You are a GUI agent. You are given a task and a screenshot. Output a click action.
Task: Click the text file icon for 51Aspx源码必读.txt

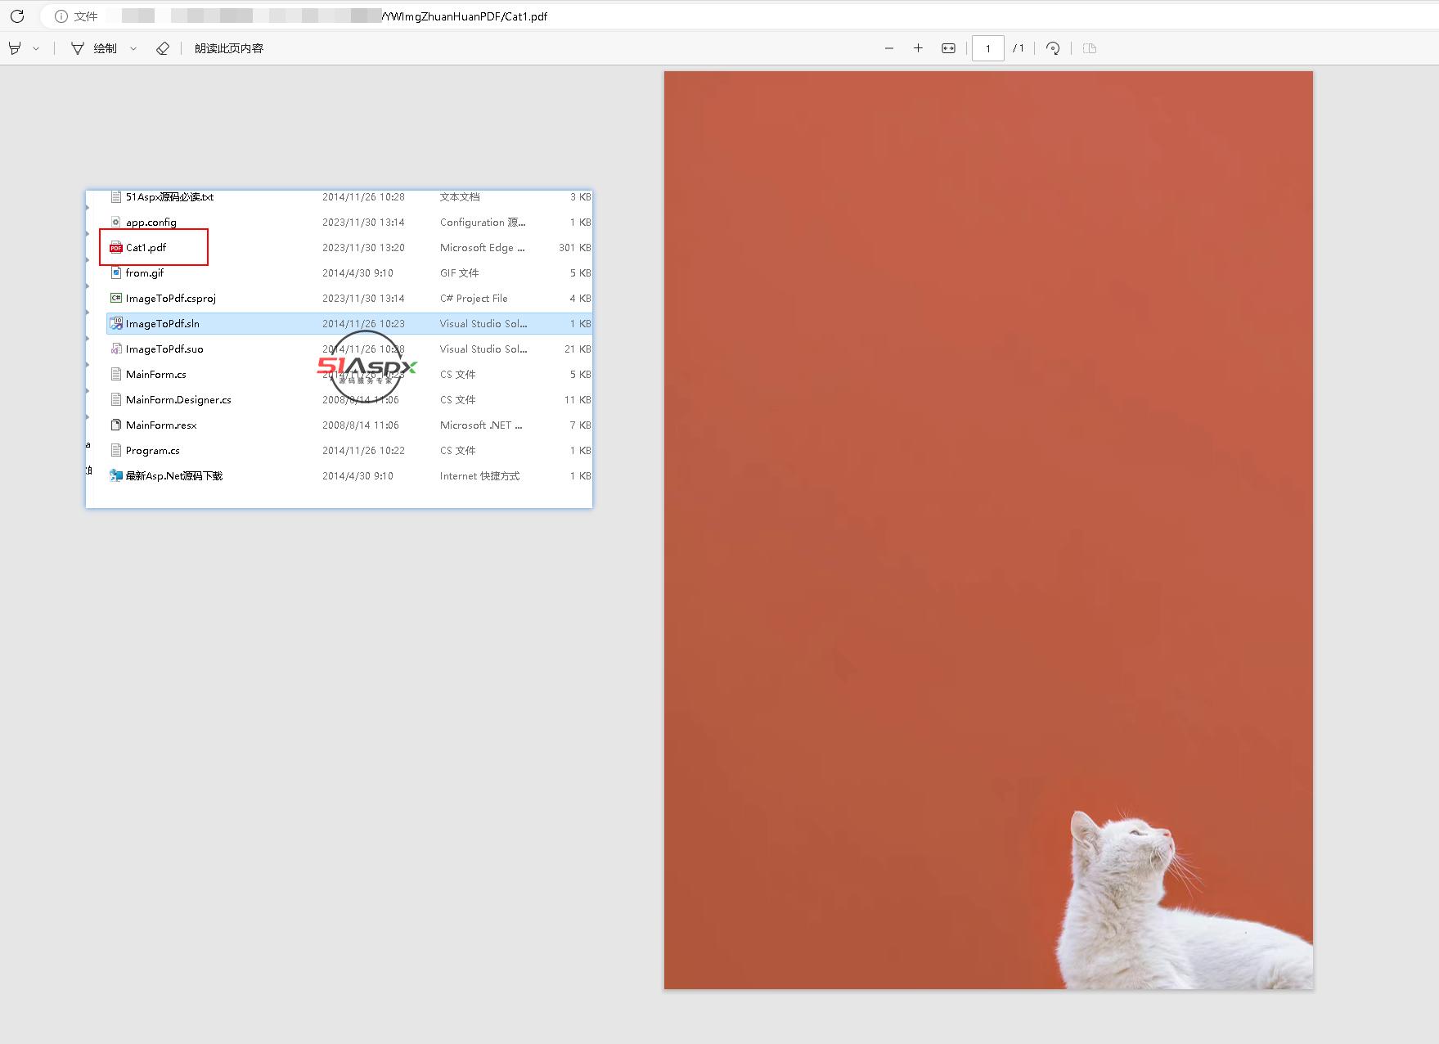tap(116, 196)
